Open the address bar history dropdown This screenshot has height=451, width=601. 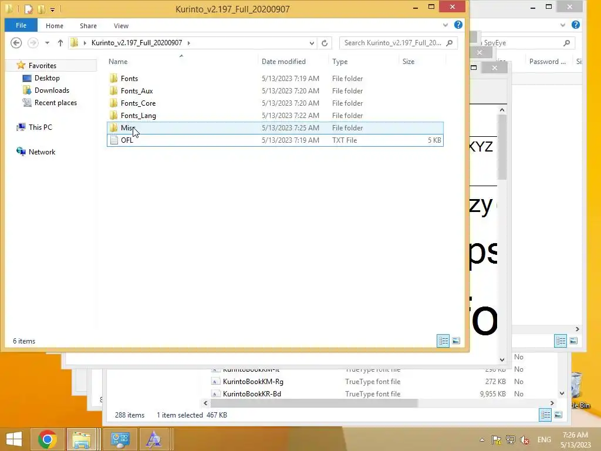[312, 43]
